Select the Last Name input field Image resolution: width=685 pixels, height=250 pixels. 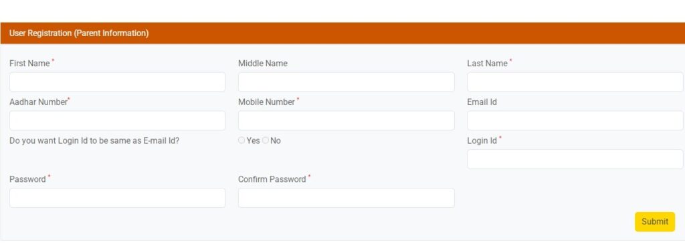click(575, 82)
